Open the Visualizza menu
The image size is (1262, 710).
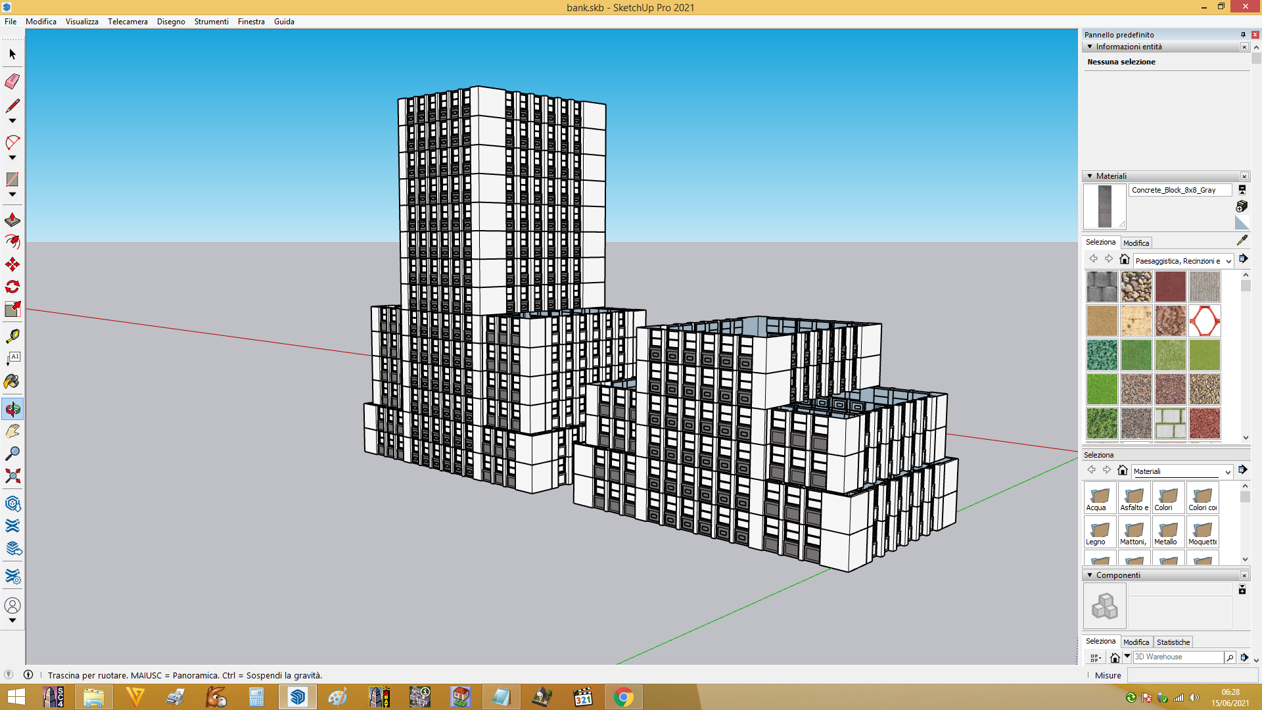(82, 22)
